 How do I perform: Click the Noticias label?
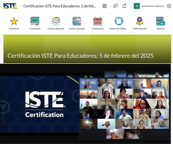click(x=161, y=29)
